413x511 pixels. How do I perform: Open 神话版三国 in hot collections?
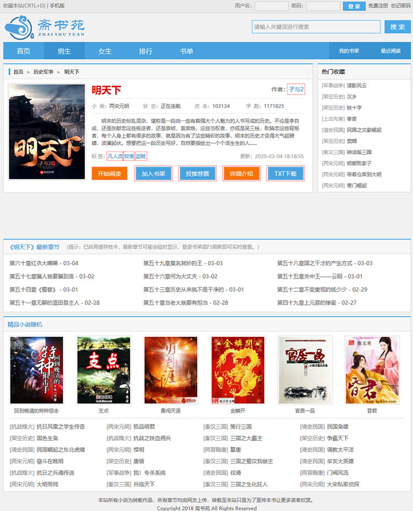359,152
